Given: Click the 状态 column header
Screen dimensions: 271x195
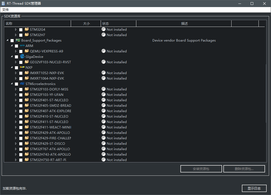Looking at the screenshot, I should tap(119, 23).
